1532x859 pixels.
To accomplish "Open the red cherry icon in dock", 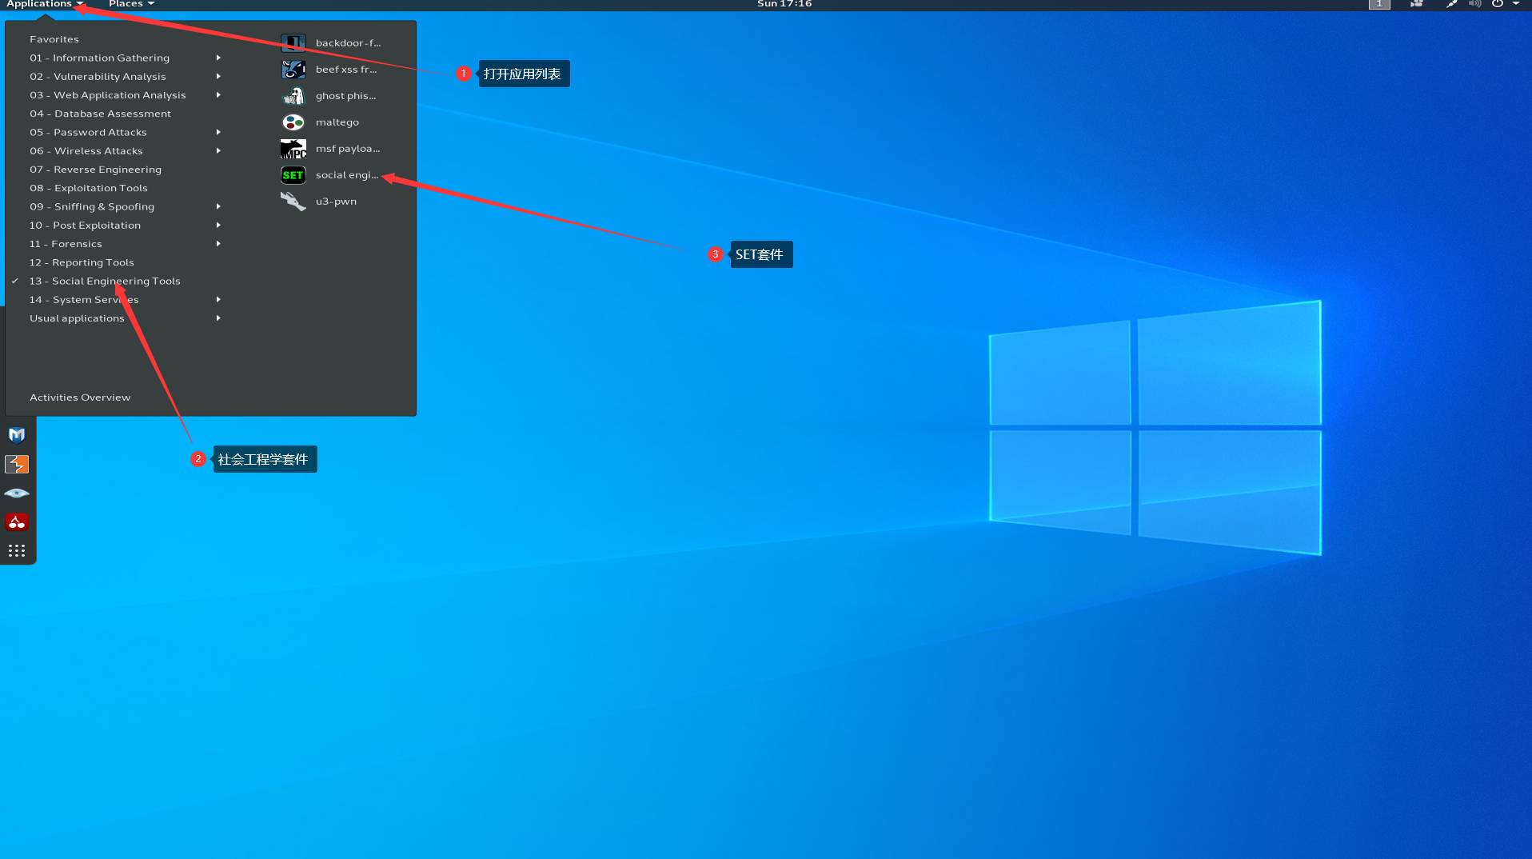I will tap(17, 522).
